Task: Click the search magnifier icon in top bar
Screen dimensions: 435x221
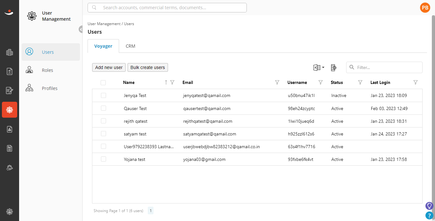Action: point(94,8)
